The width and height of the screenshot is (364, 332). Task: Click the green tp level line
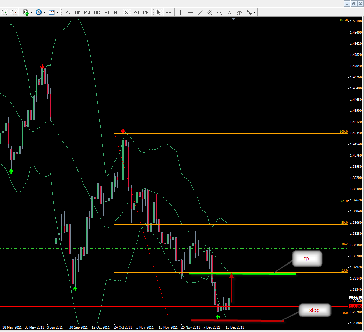244,274
